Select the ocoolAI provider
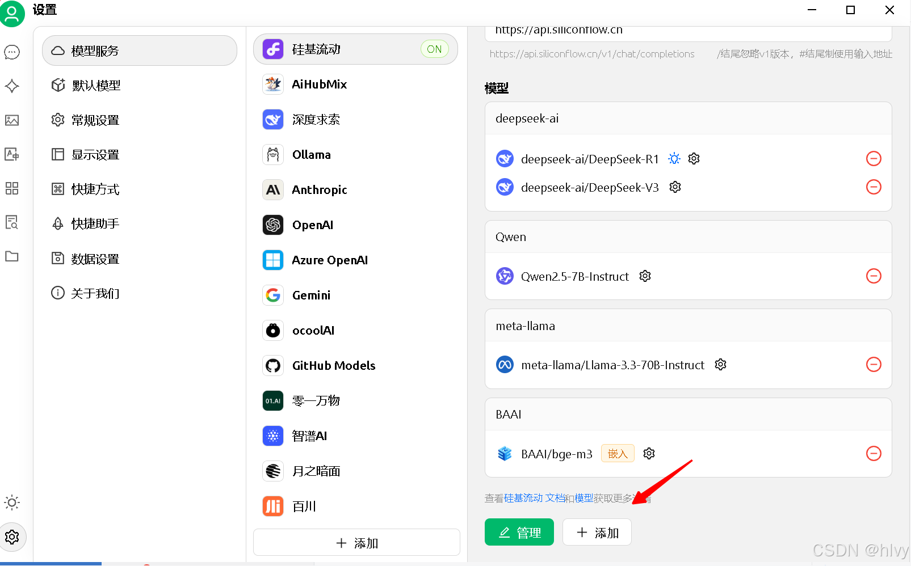911x566 pixels. click(355, 331)
